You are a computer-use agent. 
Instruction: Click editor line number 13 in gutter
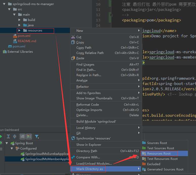[x=98, y=20]
